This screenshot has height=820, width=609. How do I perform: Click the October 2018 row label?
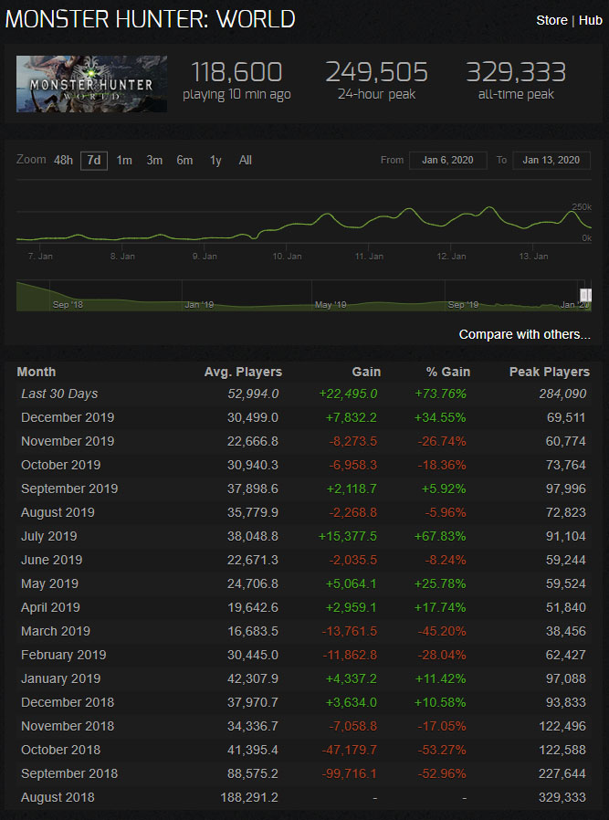60,750
